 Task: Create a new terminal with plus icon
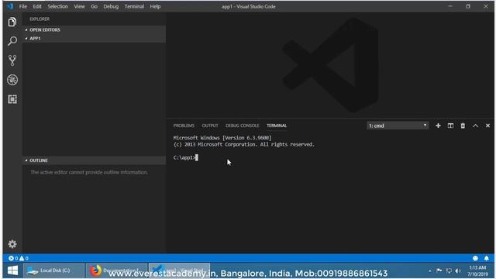(x=438, y=126)
